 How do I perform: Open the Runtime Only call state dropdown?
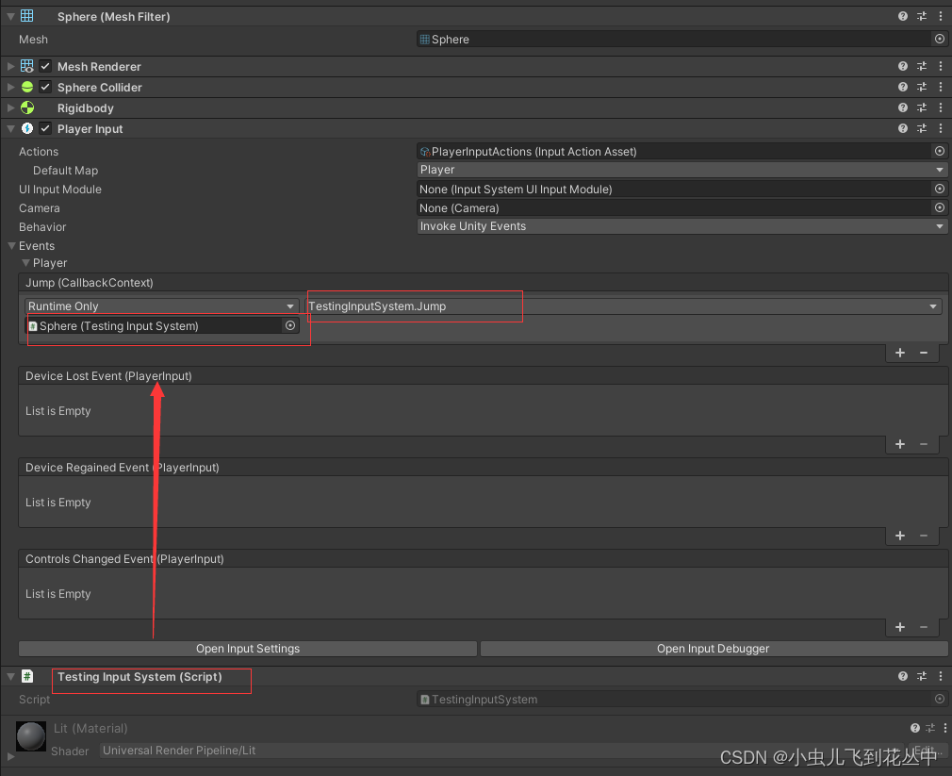161,306
